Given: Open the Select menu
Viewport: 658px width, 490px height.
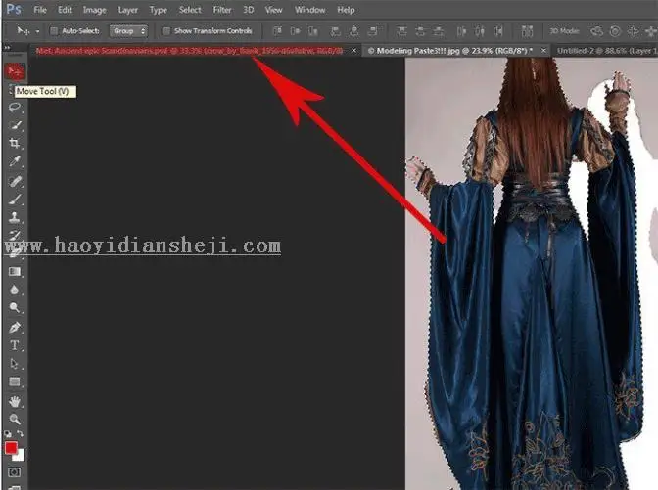Looking at the screenshot, I should point(190,10).
